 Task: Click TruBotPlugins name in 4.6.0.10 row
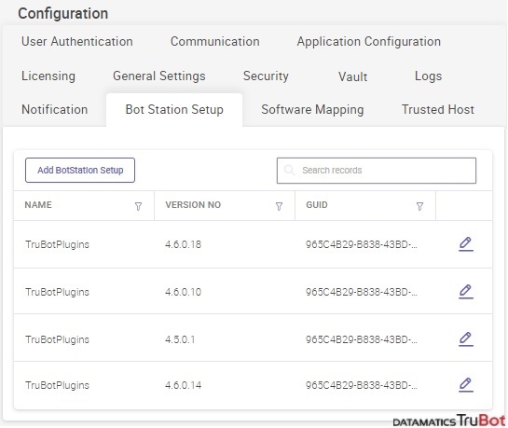point(57,292)
